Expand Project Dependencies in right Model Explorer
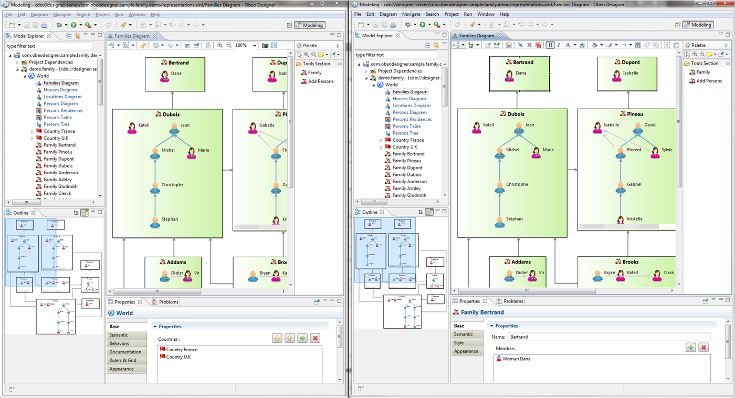This screenshot has height=398, width=735. pos(366,71)
